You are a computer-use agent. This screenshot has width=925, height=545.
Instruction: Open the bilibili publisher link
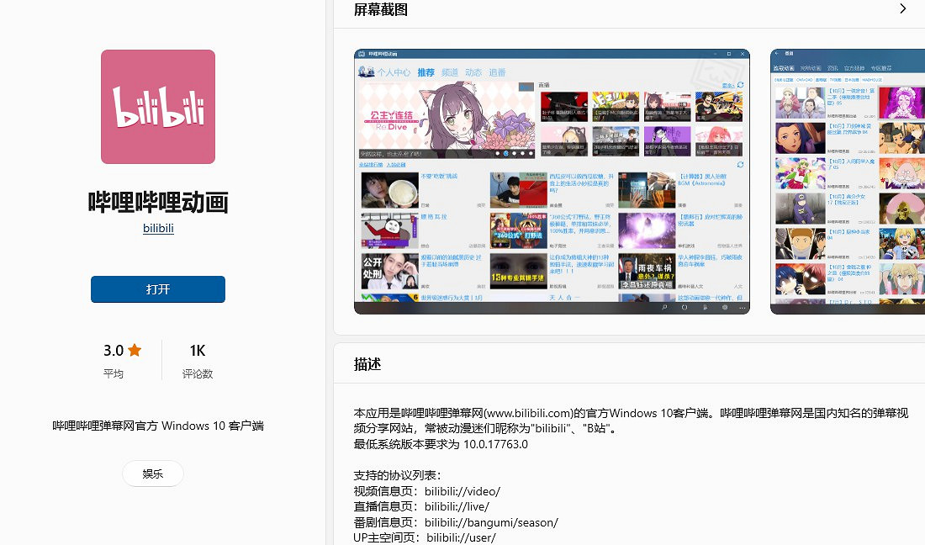click(x=158, y=228)
